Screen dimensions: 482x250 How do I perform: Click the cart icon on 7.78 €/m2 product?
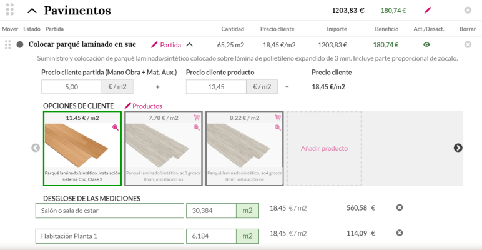(197, 117)
